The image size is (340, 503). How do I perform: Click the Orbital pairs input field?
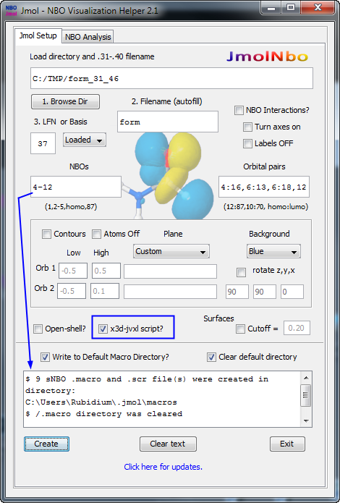pos(264,187)
